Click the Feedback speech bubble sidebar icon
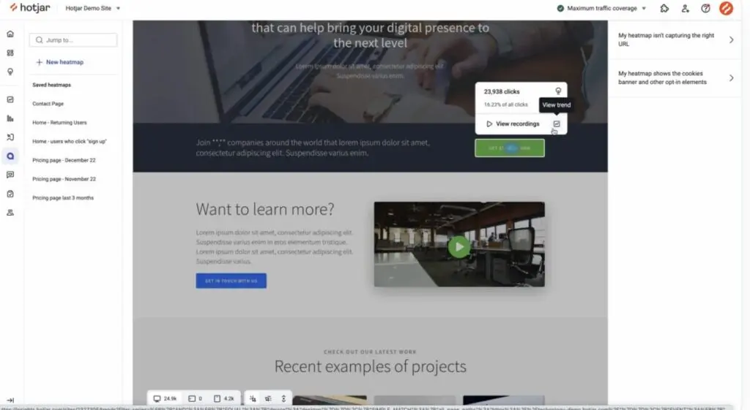 coord(10,175)
